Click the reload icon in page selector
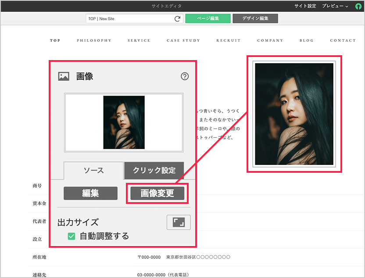 (177, 19)
